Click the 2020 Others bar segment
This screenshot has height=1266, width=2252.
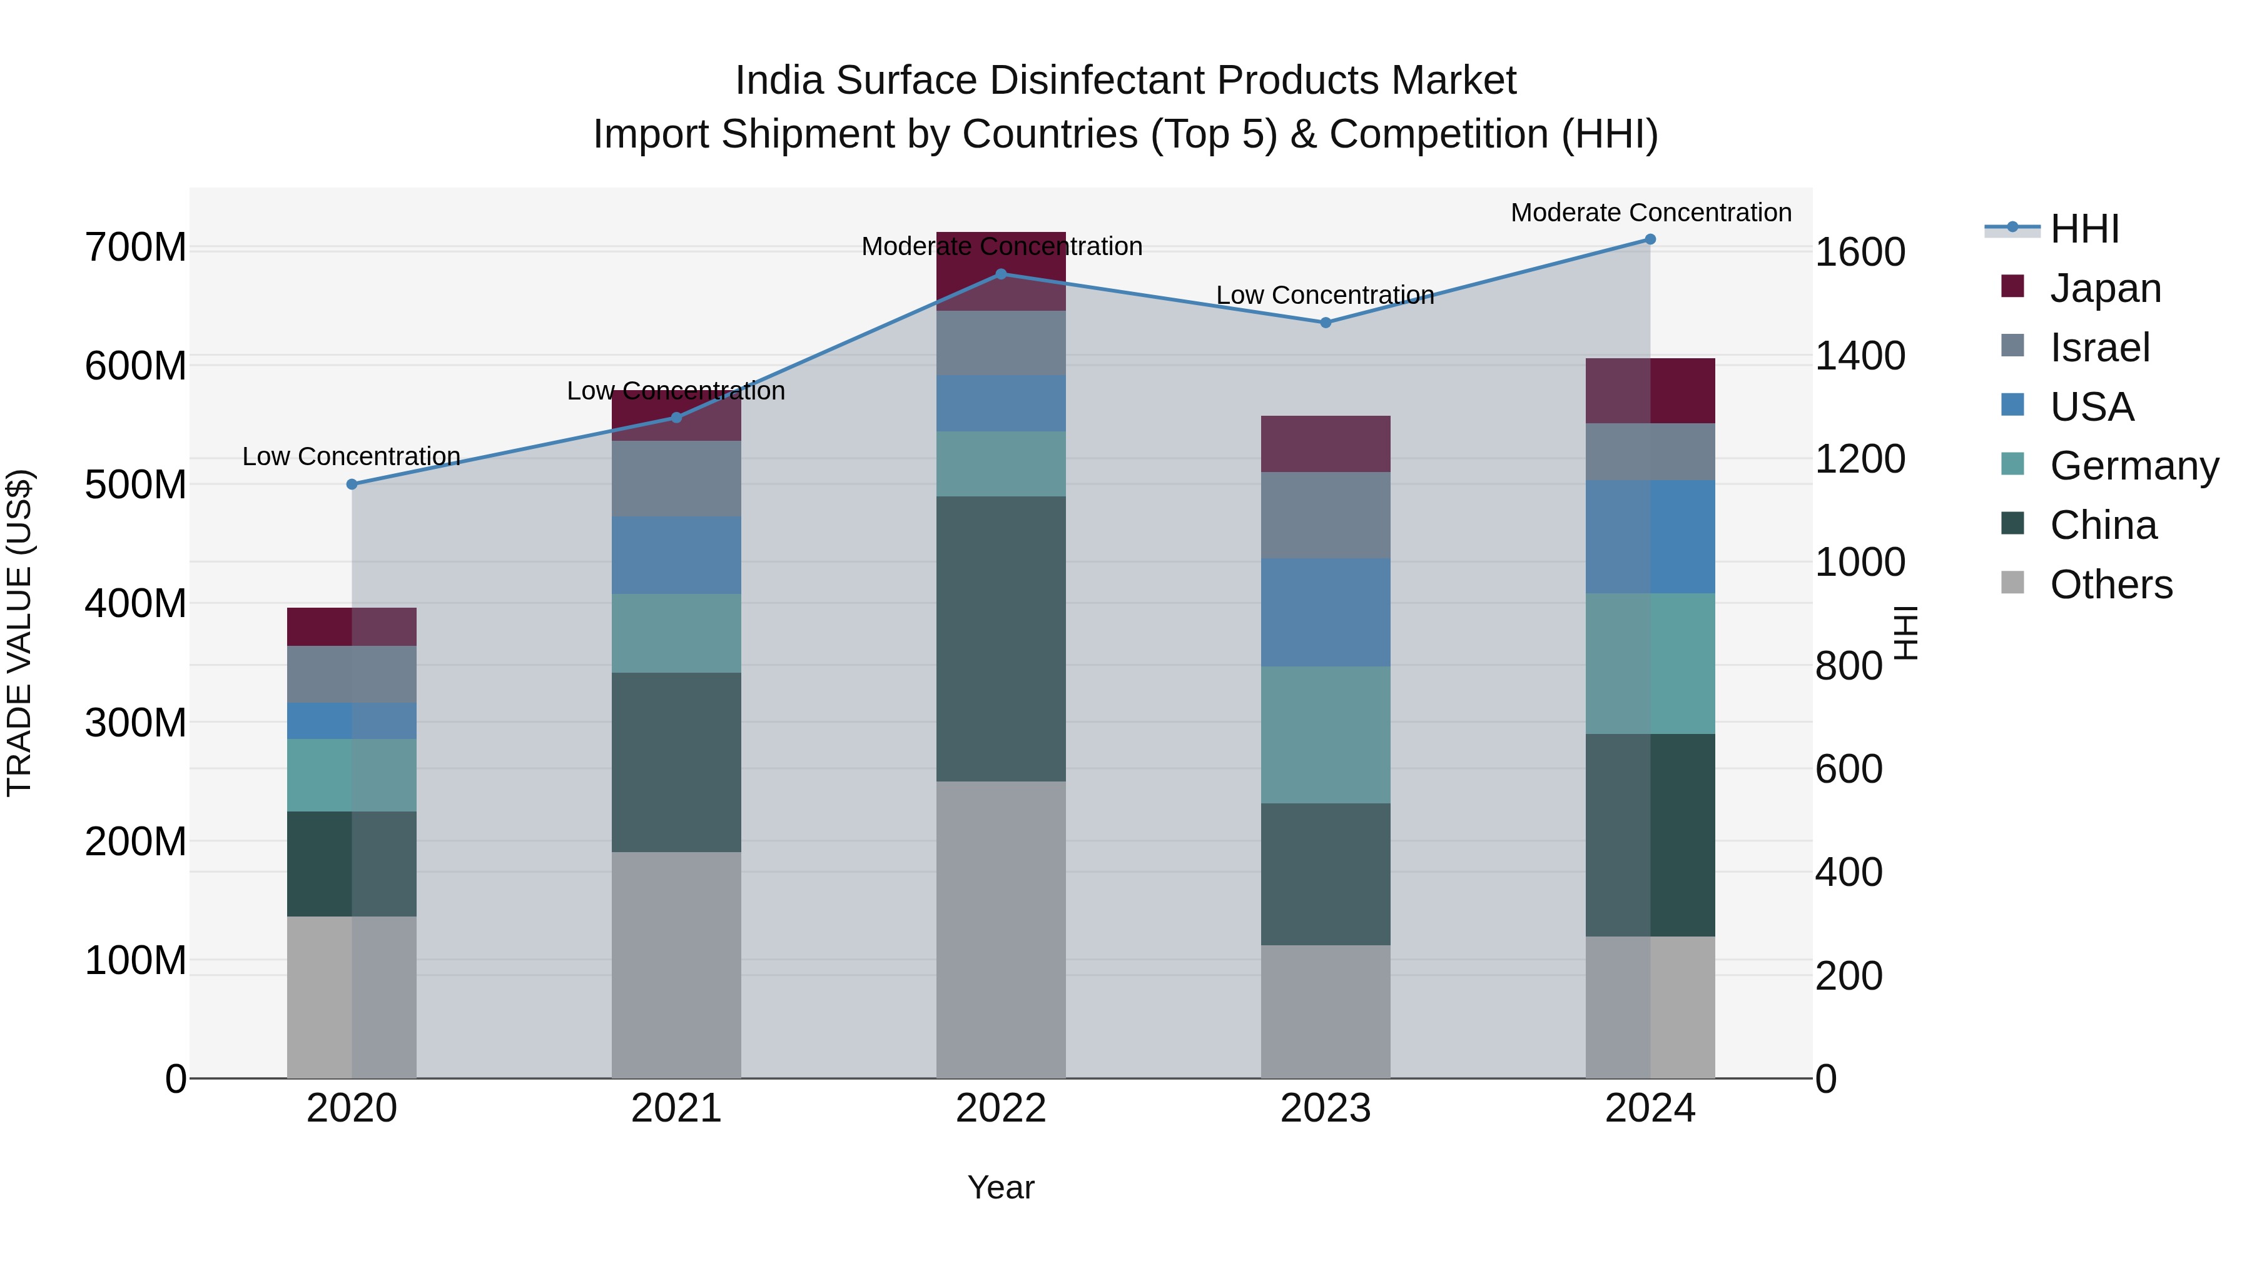coord(352,997)
